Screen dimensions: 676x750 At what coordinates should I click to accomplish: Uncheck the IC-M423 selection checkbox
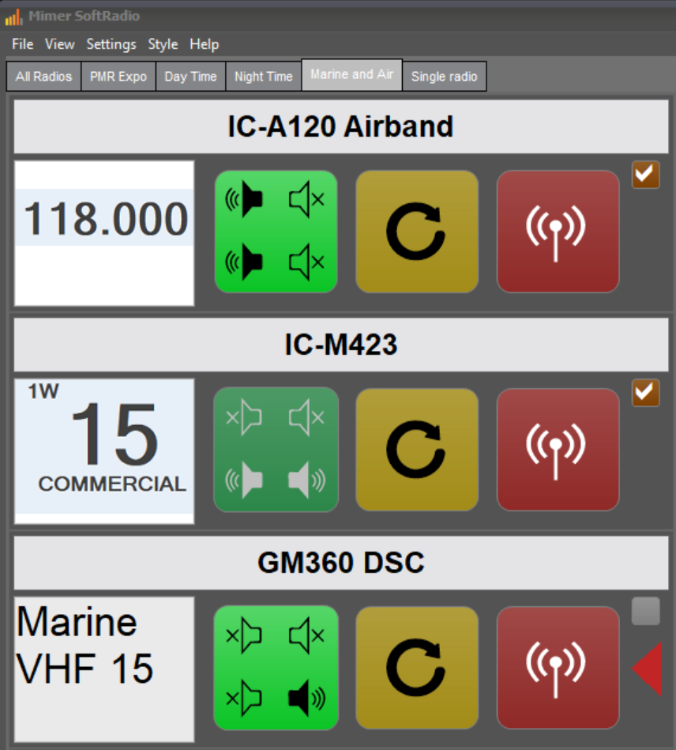click(645, 393)
